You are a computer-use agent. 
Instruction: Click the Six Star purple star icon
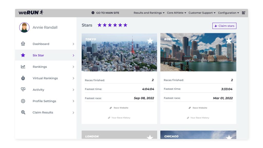[23, 55]
